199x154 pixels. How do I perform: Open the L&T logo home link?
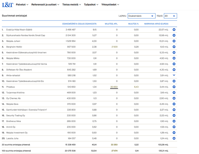8,5
